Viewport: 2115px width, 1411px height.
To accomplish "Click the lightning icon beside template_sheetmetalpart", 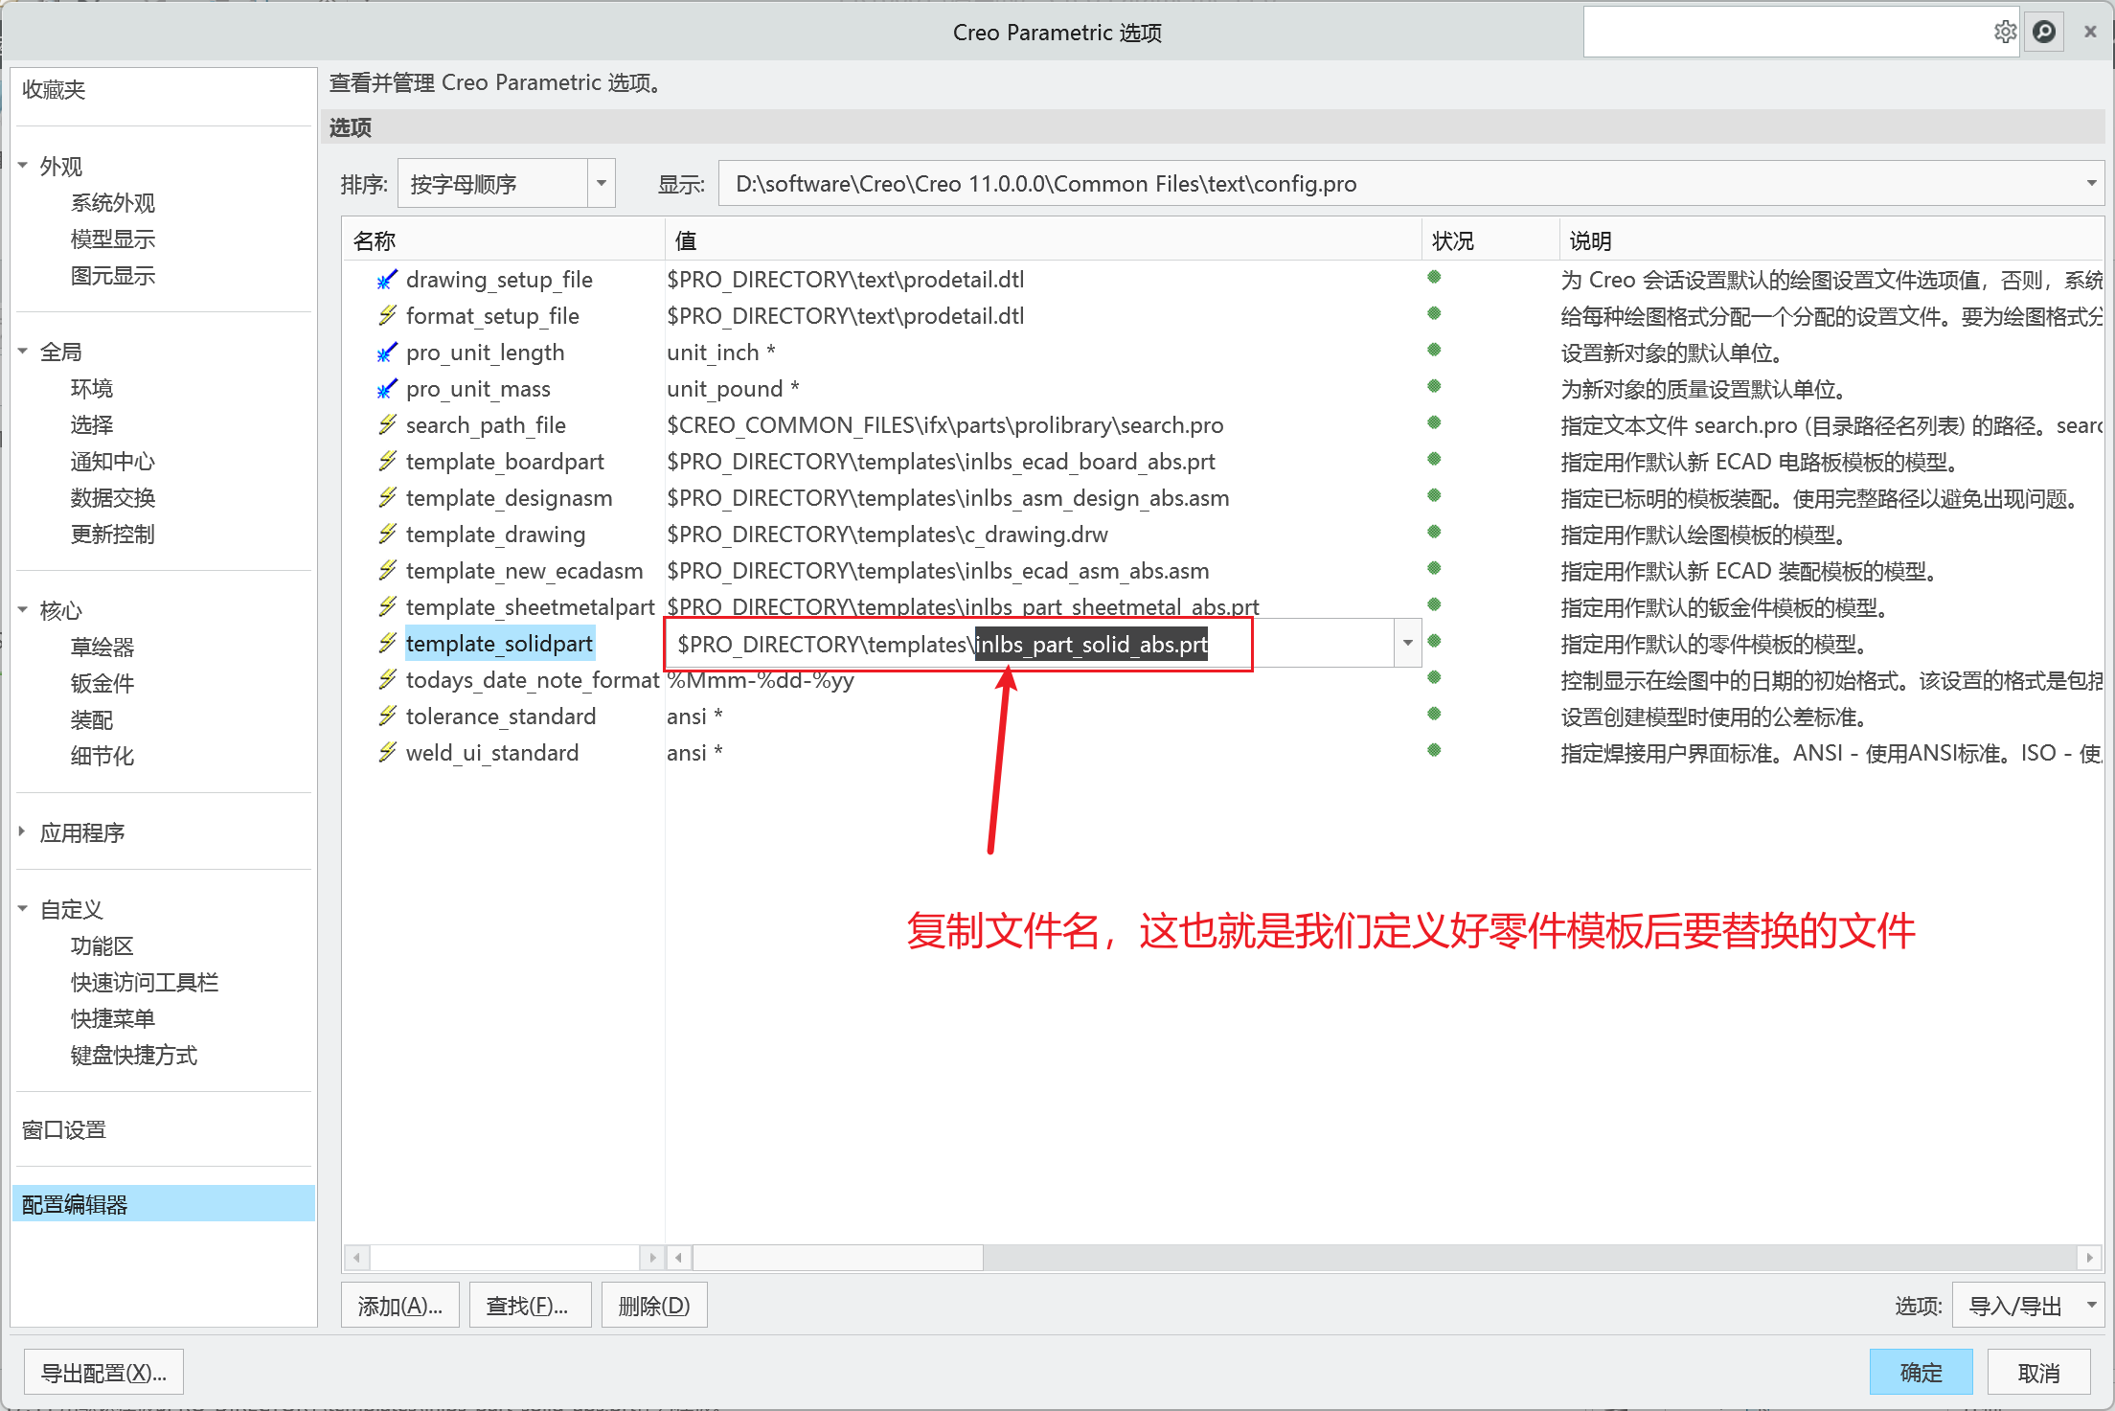I will [387, 607].
